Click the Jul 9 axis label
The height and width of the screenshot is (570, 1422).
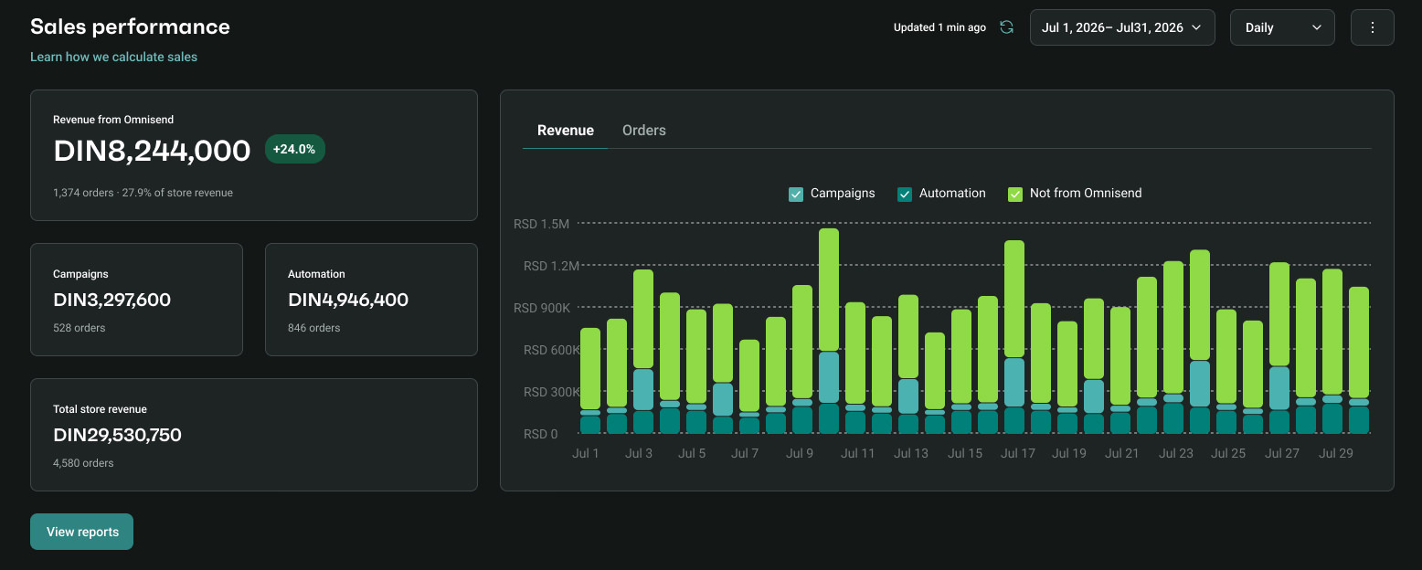pos(799,453)
